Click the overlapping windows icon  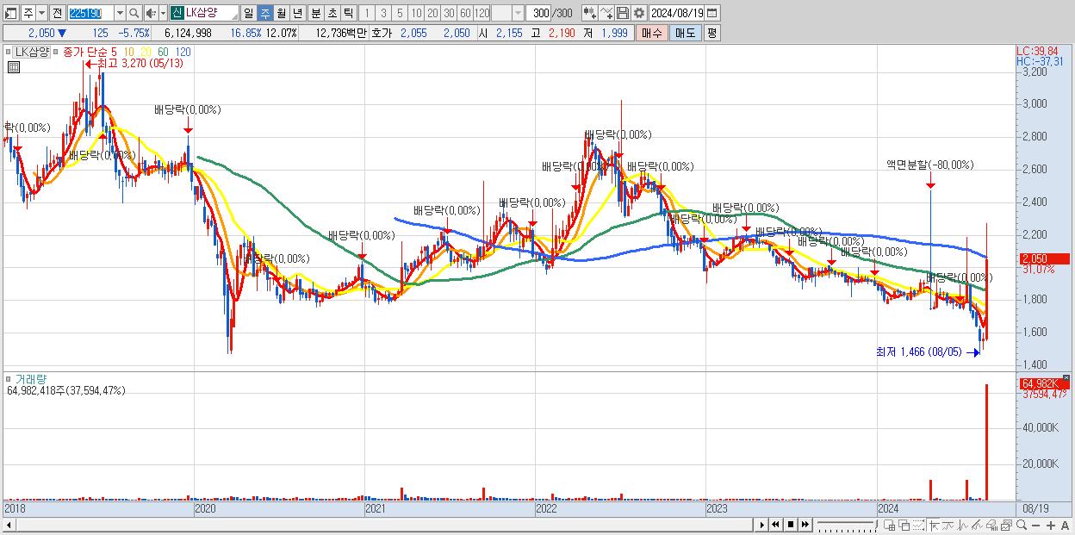click(904, 526)
